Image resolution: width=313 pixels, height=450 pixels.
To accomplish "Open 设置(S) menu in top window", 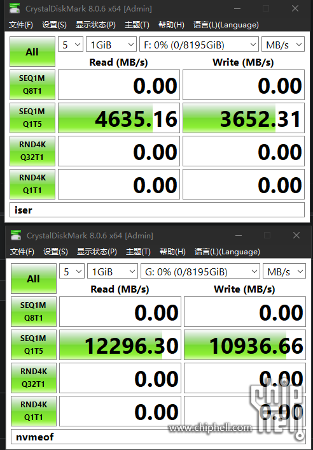I will tap(54, 25).
